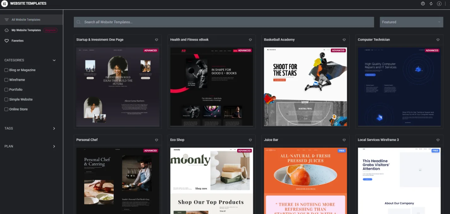
Task: Expand the Plan filter section
Action: pos(54,146)
